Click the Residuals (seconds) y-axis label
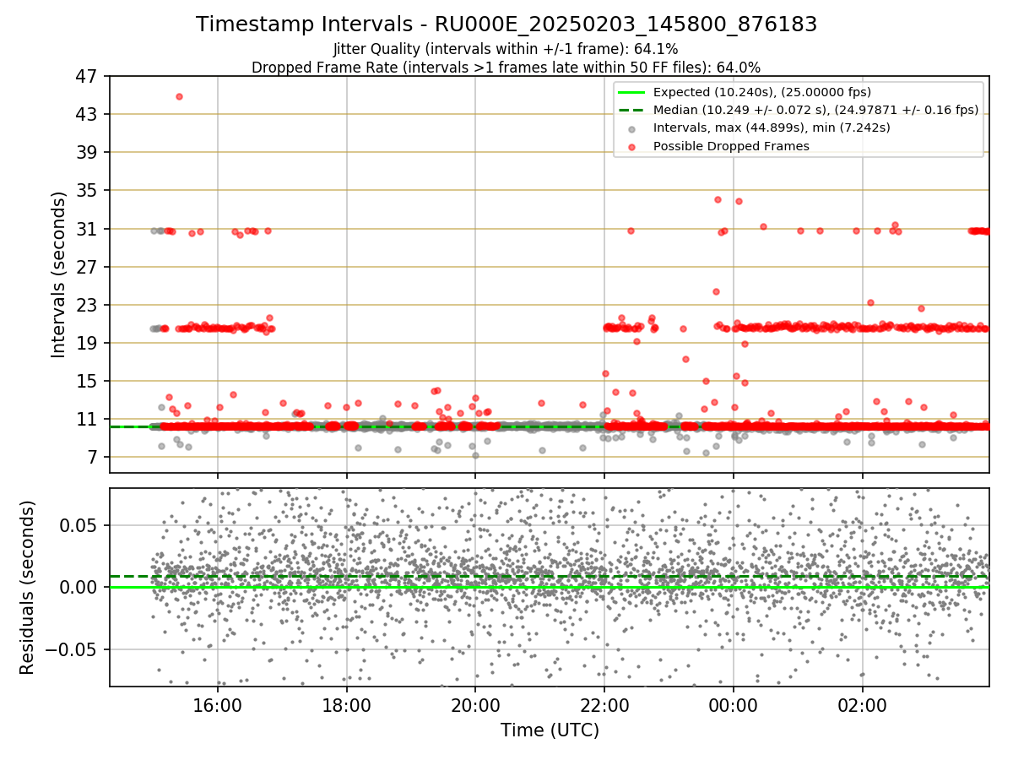 point(27,587)
